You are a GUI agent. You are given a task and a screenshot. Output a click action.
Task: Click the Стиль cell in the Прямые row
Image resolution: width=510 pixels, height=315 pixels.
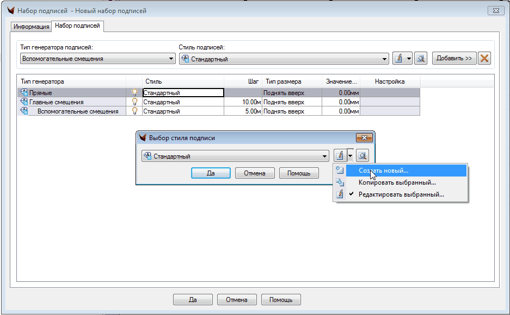183,93
